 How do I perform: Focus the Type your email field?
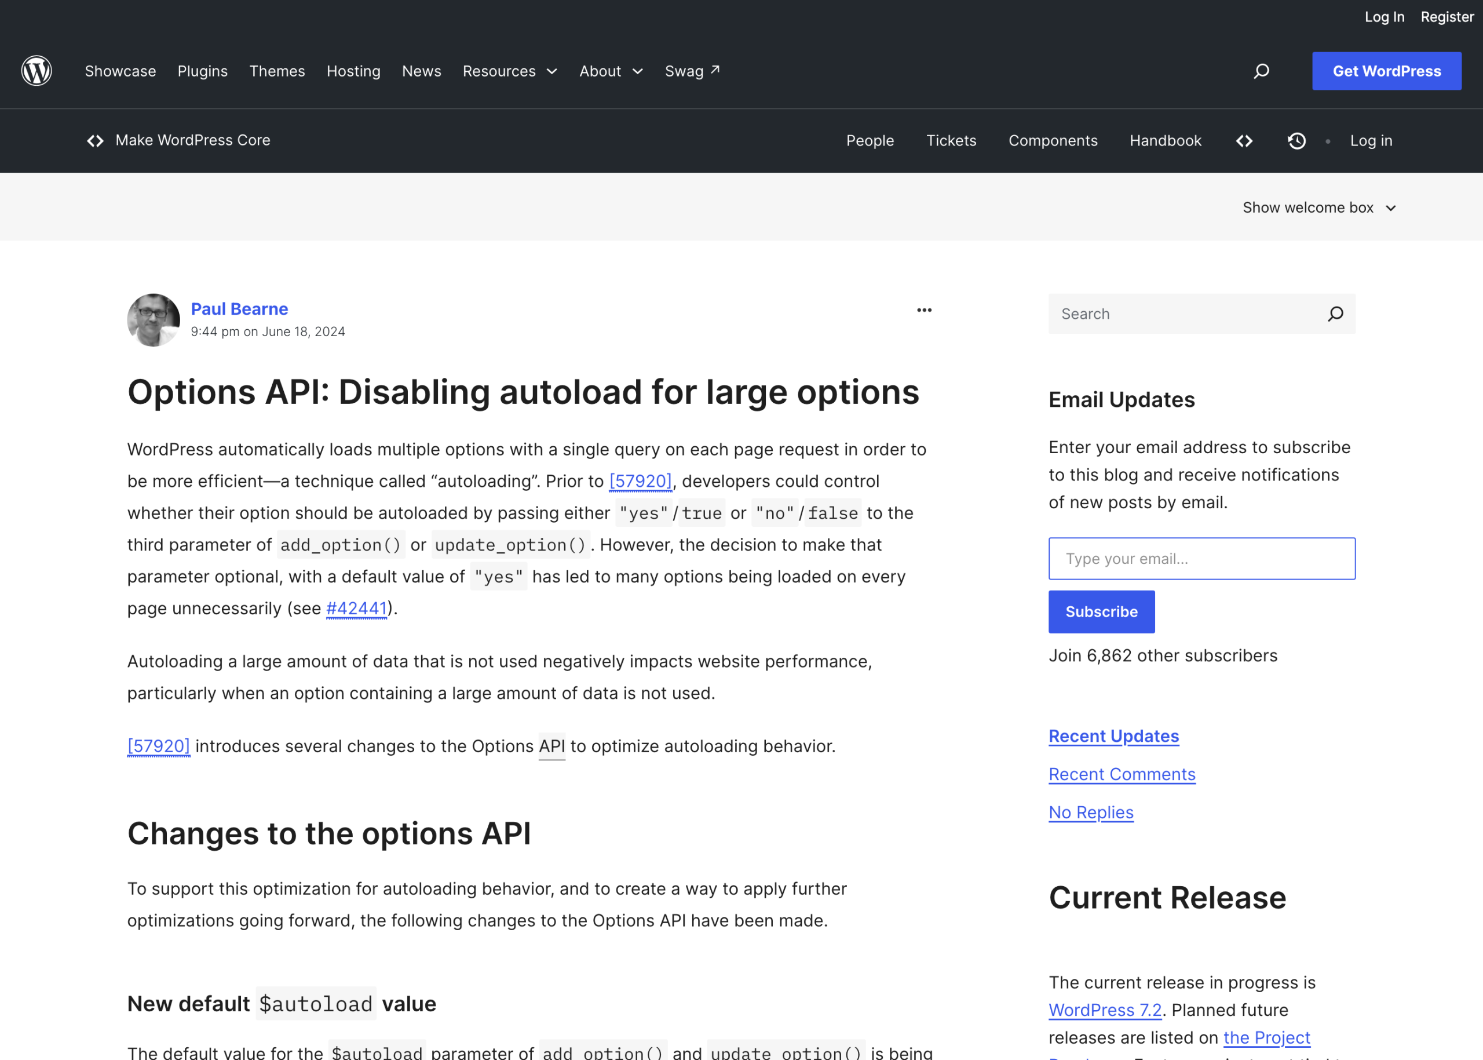[x=1202, y=559]
